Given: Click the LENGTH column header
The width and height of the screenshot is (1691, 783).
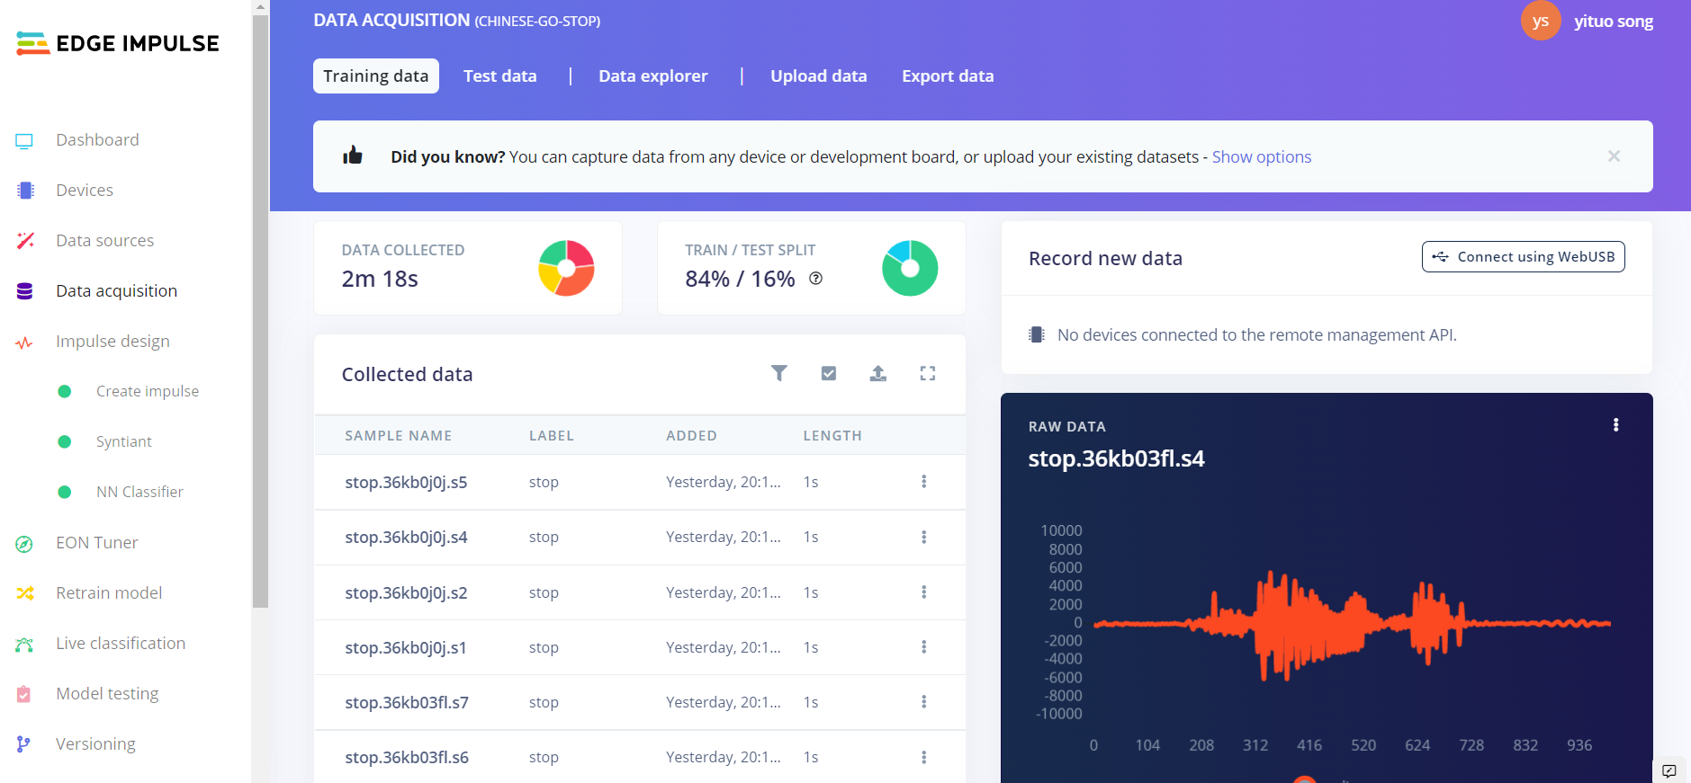Looking at the screenshot, I should (832, 436).
